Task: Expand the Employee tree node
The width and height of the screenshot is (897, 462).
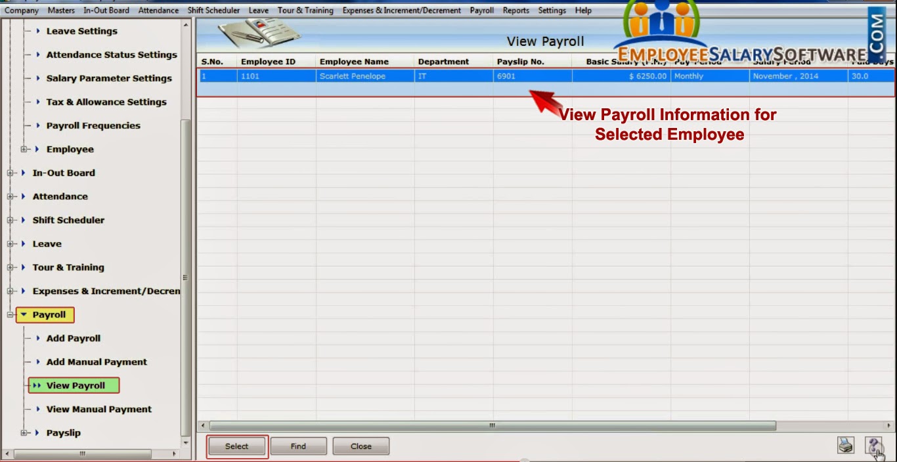Action: (x=22, y=149)
